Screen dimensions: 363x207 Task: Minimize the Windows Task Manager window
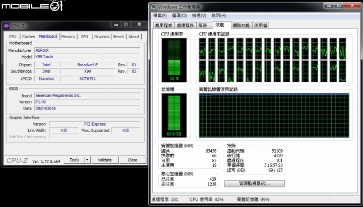click(329, 6)
